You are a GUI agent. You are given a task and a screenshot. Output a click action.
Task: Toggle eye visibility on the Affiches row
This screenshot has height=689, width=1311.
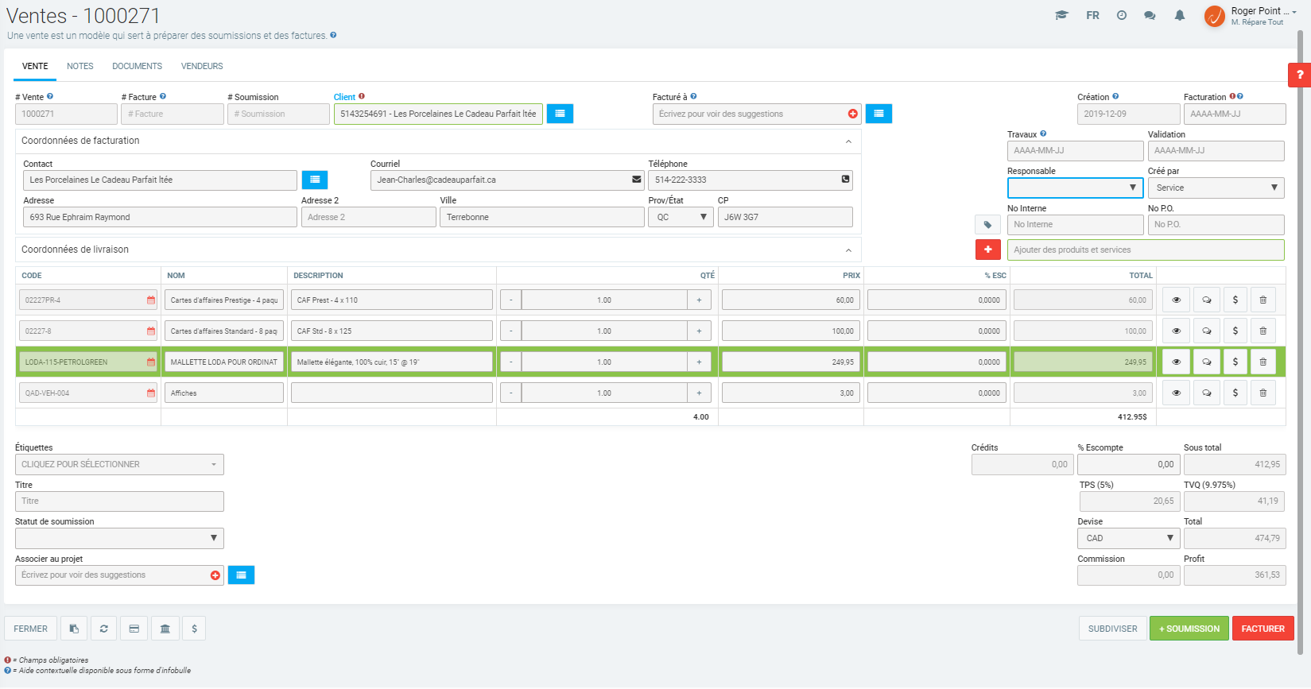click(x=1176, y=393)
